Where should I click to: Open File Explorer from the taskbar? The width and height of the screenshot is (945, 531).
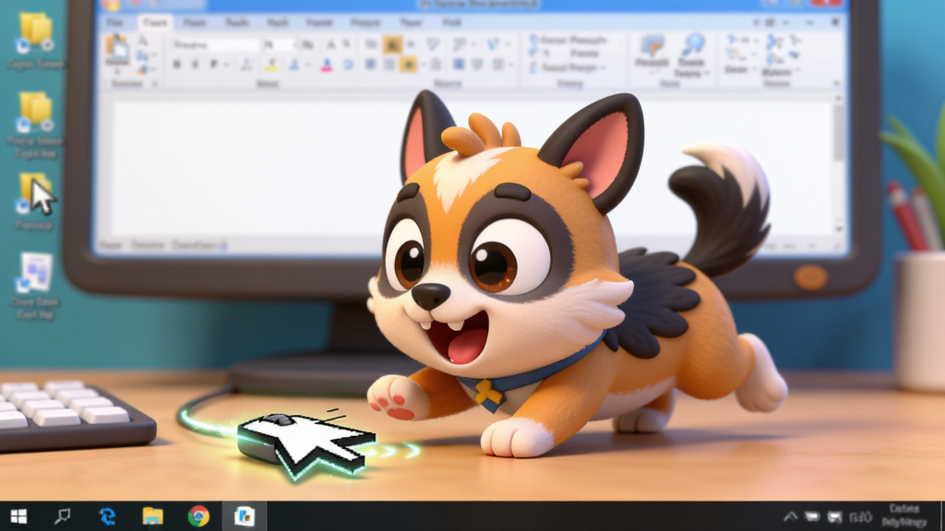152,516
